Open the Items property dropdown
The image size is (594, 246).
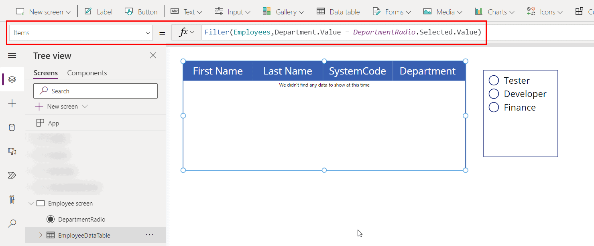point(148,32)
